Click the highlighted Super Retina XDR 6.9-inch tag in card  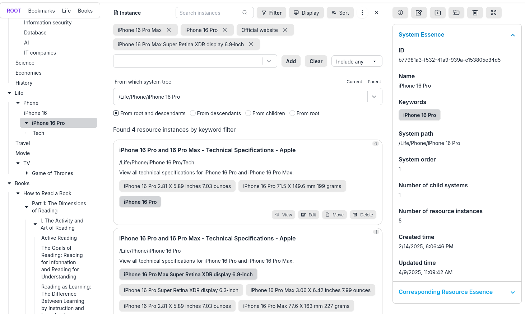coord(188,274)
